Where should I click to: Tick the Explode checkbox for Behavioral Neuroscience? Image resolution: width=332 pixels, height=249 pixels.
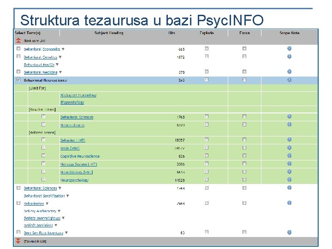point(207,79)
